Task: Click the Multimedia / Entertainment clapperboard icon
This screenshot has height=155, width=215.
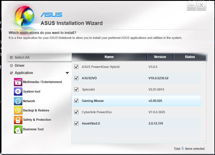Action: pos(18,82)
